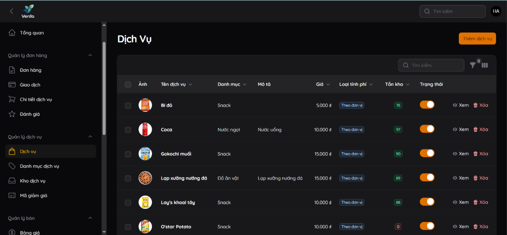Viewport: 507px width, 235px height.
Task: Click the sidebar vertical scrollbar
Action: [x=104, y=89]
